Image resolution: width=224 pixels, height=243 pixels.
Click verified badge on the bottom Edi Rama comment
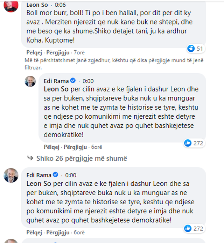tap(56, 175)
